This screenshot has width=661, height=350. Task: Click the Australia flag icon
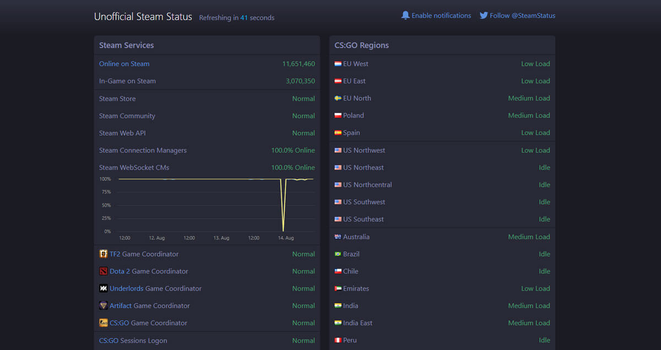(x=338, y=237)
